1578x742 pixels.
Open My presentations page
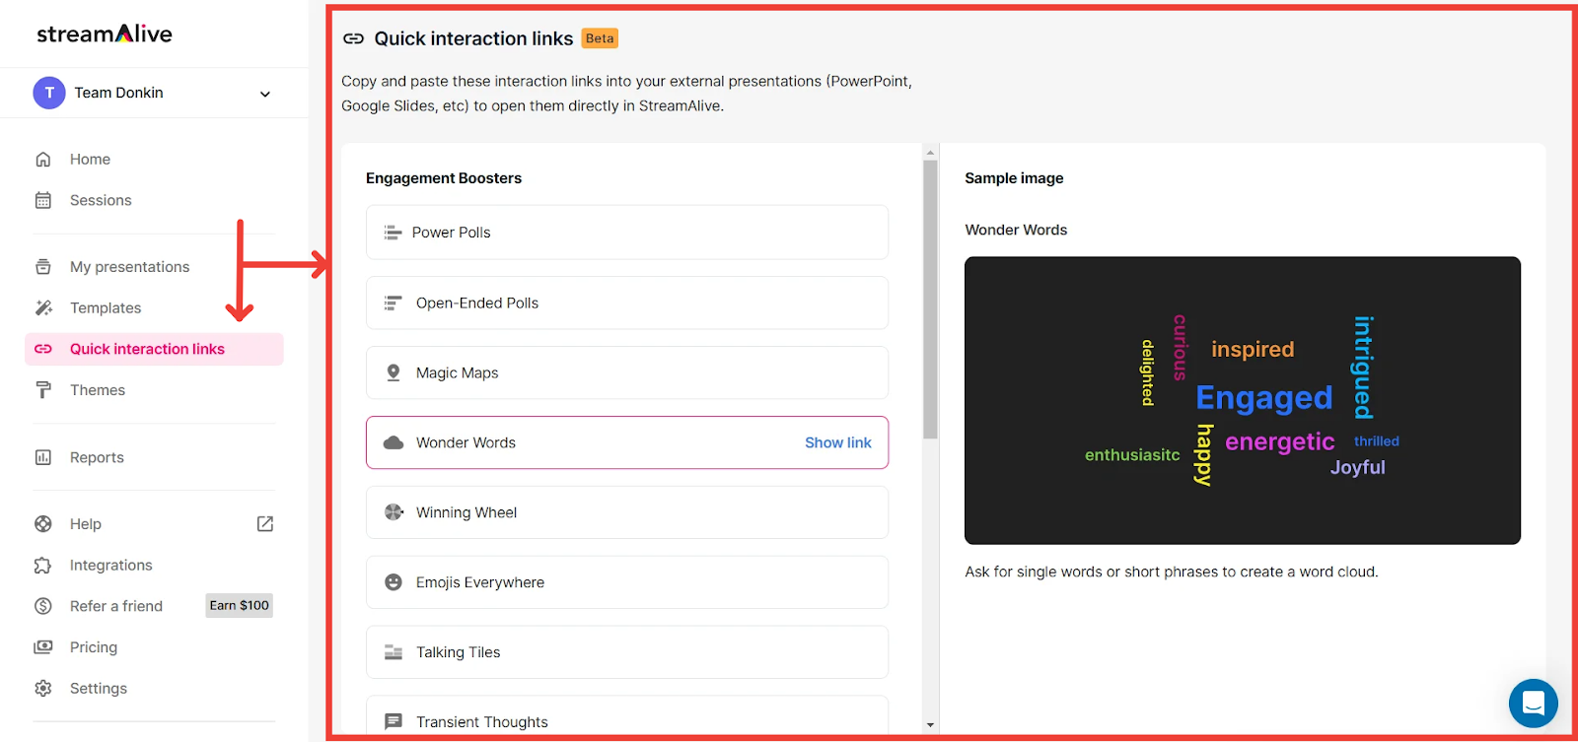pyautogui.click(x=129, y=267)
